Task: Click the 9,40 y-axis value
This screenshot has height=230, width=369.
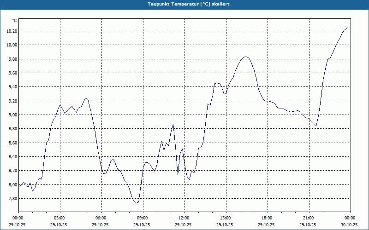Action: (13, 87)
